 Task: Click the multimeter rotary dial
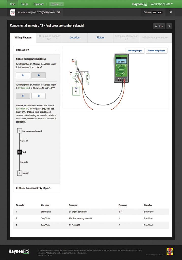click(x=122, y=70)
